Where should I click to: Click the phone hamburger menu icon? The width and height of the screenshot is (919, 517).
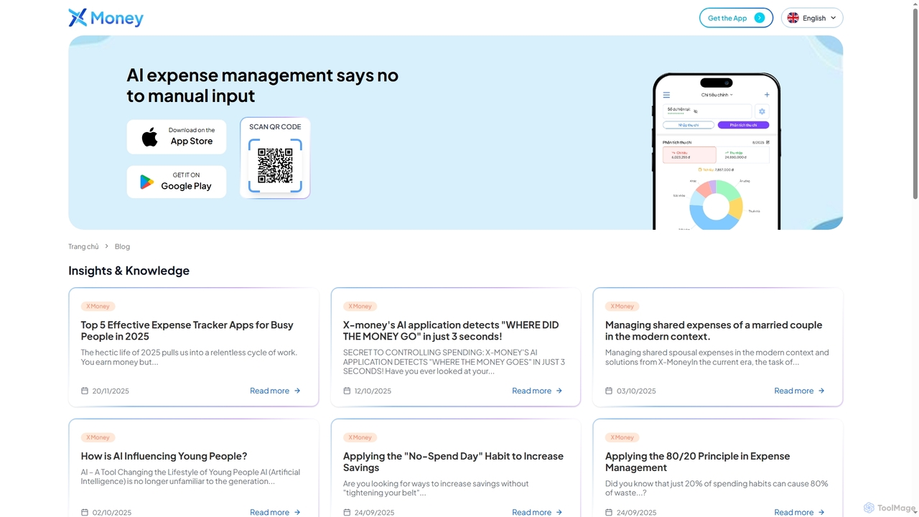click(x=666, y=95)
